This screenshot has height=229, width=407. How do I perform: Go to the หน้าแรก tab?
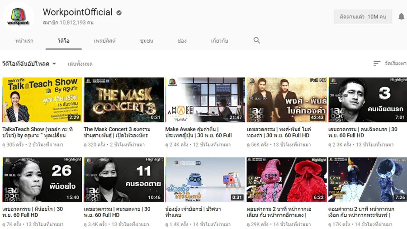(x=24, y=41)
